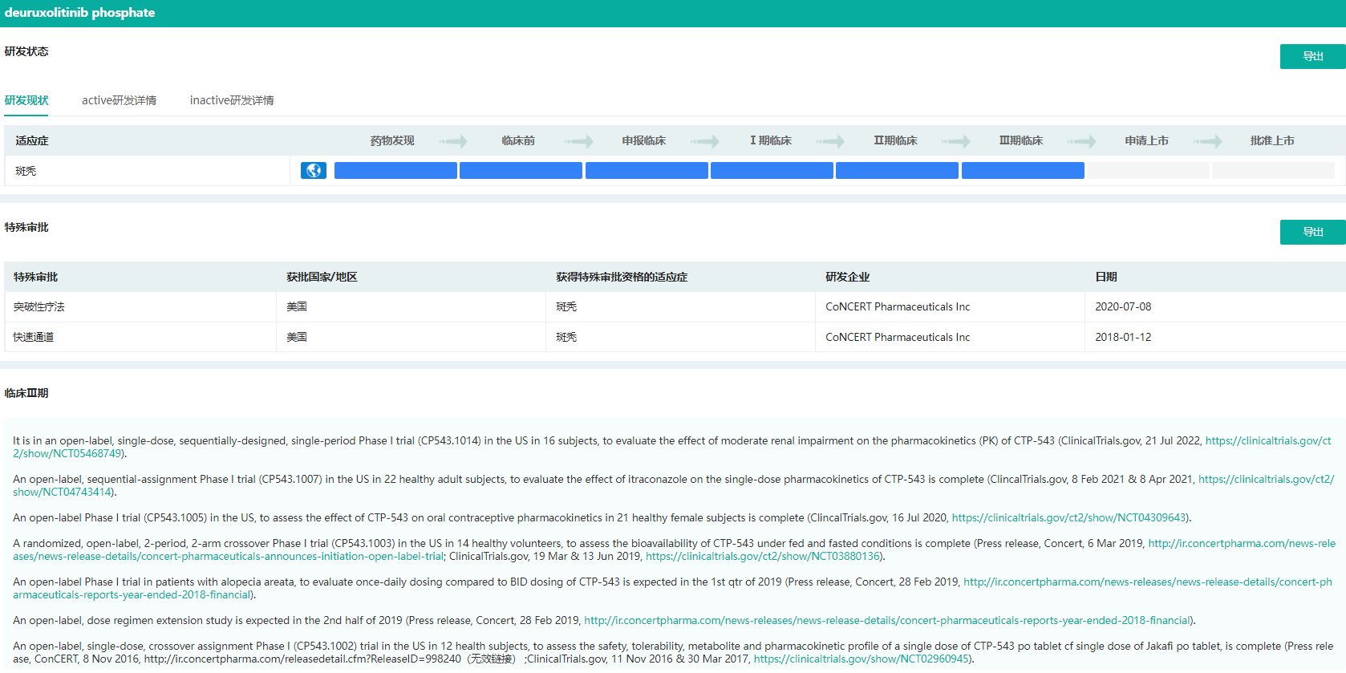This screenshot has width=1346, height=673.
Task: Click the 研发企业 column header
Action: [x=847, y=277]
